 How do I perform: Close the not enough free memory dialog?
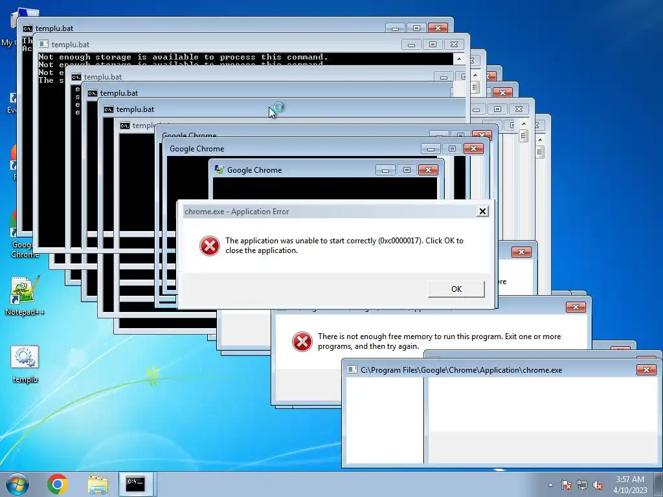[x=576, y=307]
